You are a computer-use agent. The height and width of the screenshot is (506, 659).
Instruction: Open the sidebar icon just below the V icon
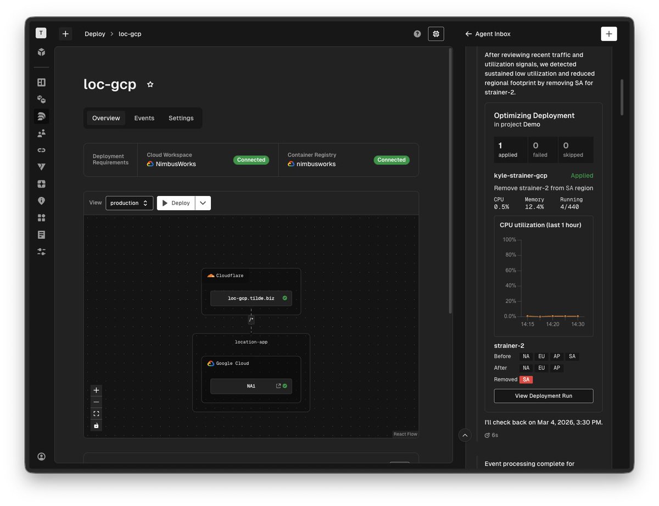tap(41, 184)
